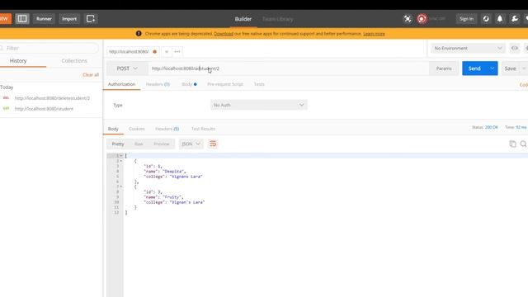Search the response with magnifier icon

pyautogui.click(x=523, y=144)
